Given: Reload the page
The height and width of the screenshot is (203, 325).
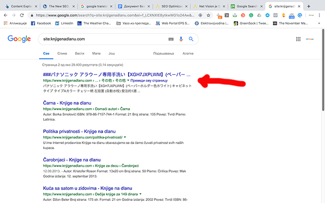Looking at the screenshot, I should (x=25, y=15).
